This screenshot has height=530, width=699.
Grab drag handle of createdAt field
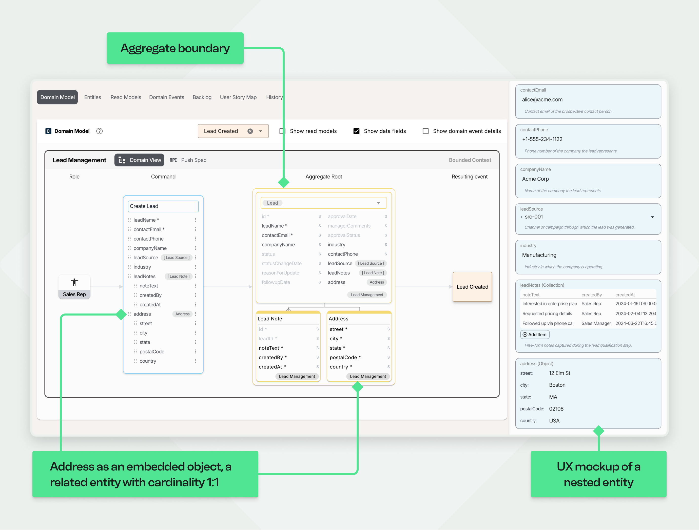(135, 305)
